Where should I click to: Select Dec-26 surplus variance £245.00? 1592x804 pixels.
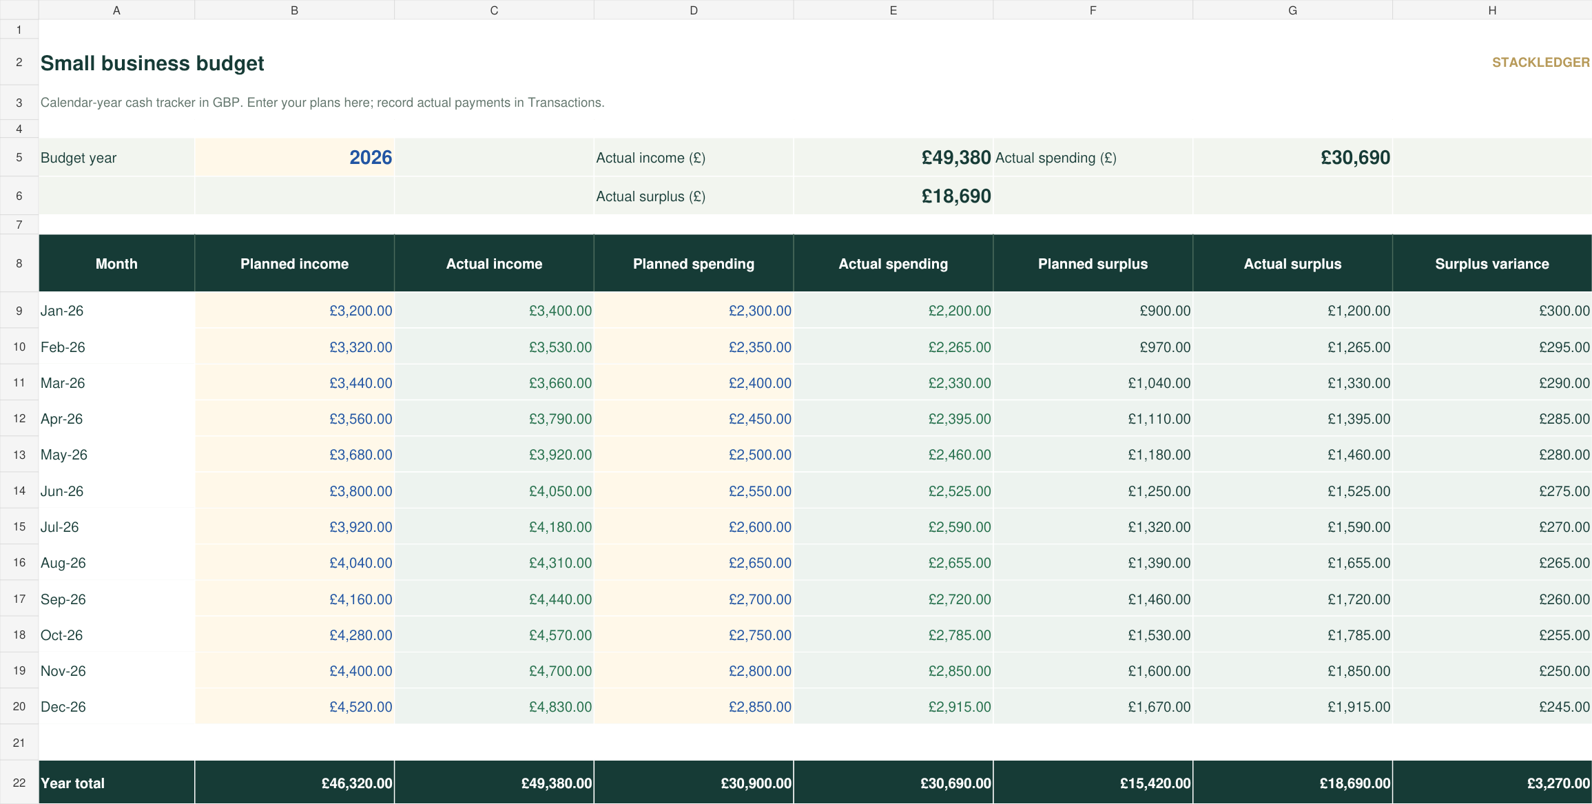(x=1492, y=707)
